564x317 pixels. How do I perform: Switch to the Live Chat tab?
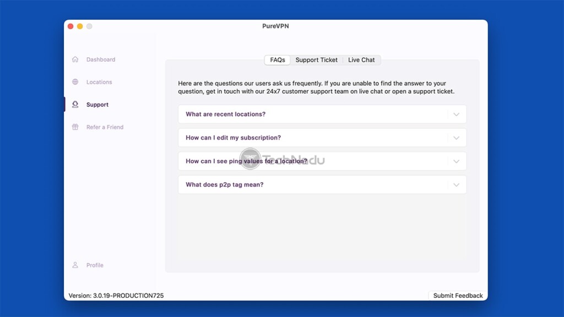pos(361,60)
